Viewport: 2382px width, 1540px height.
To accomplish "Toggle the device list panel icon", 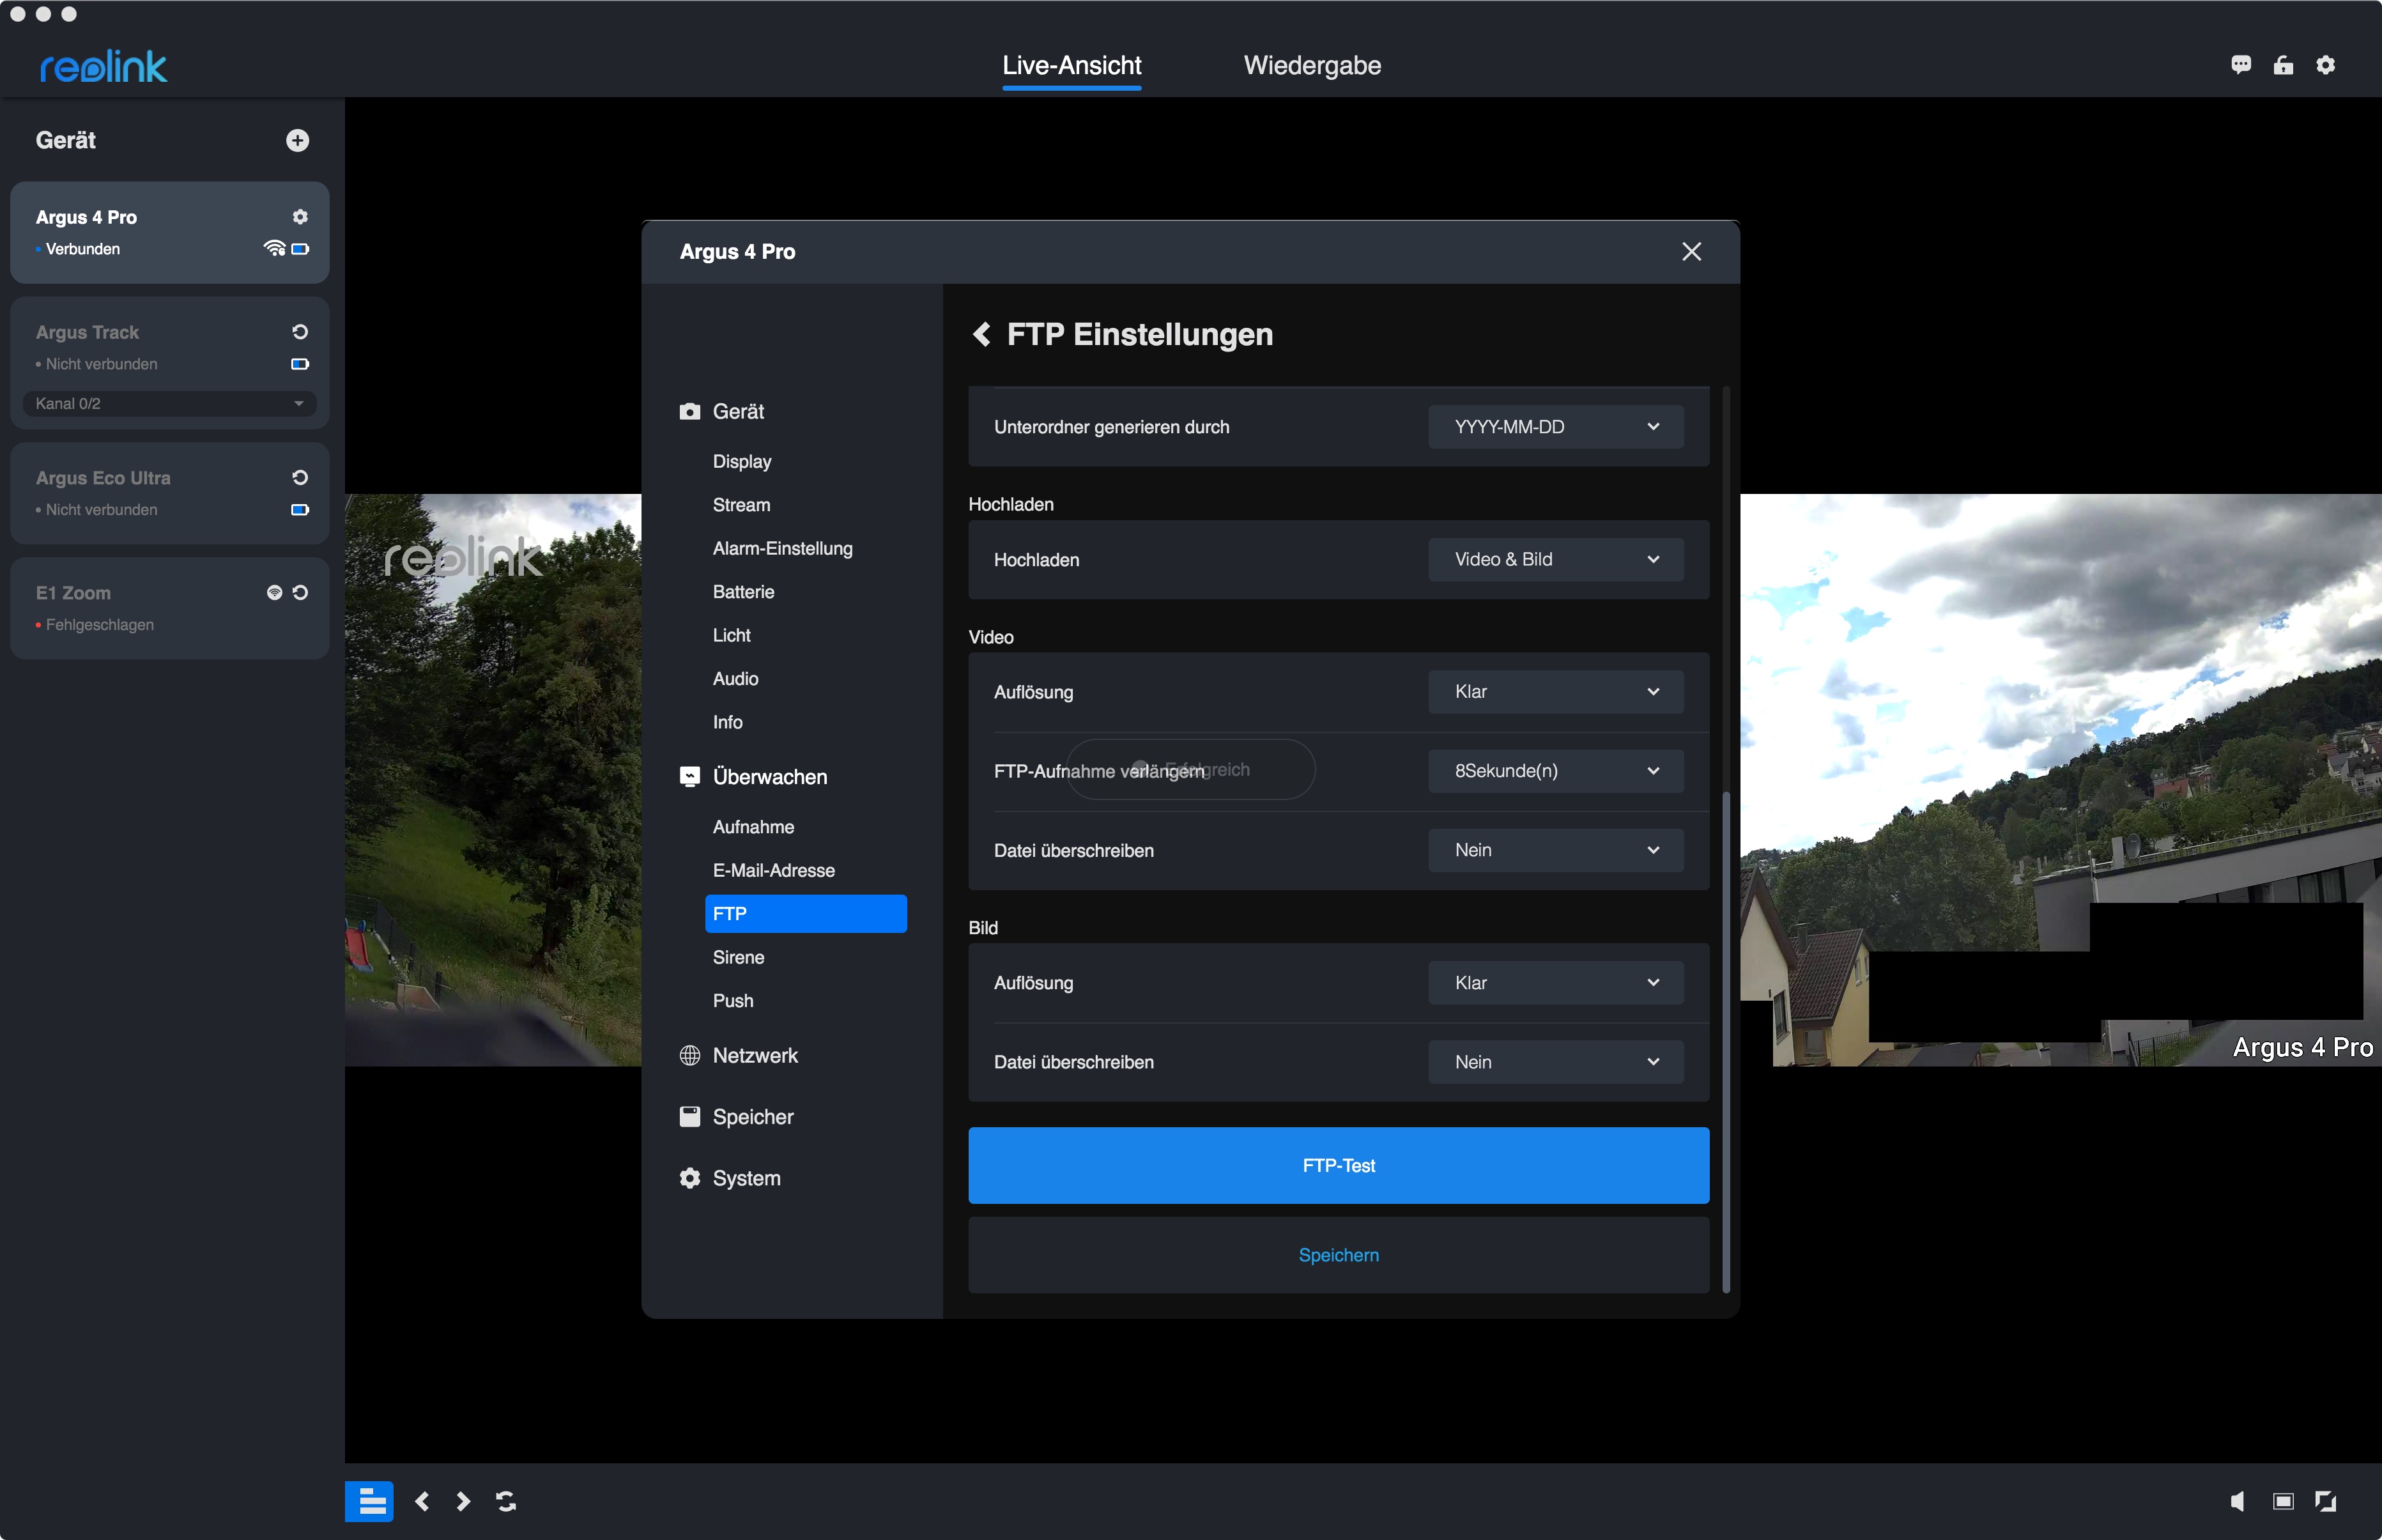I will click(369, 1500).
